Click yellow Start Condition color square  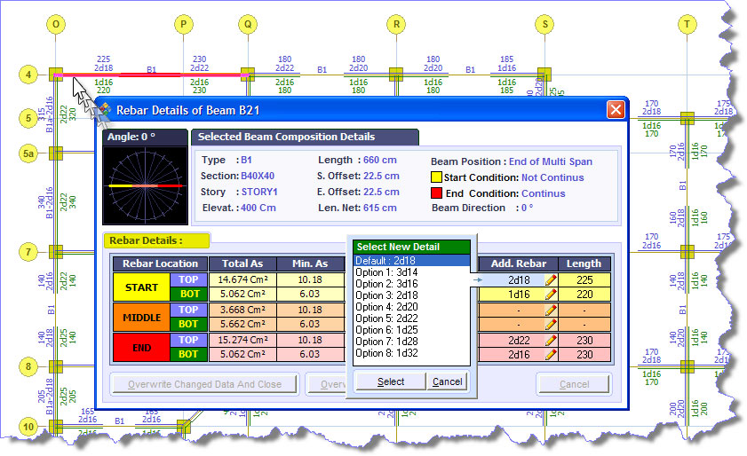tap(435, 177)
